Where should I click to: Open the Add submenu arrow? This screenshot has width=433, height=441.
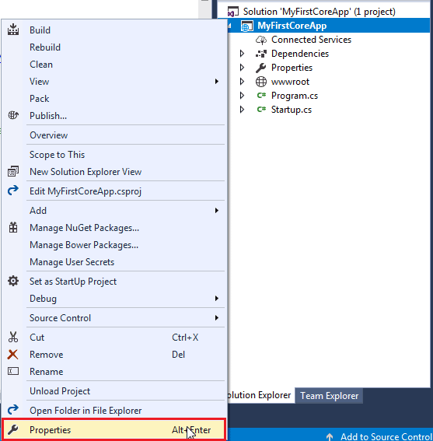[x=216, y=210]
